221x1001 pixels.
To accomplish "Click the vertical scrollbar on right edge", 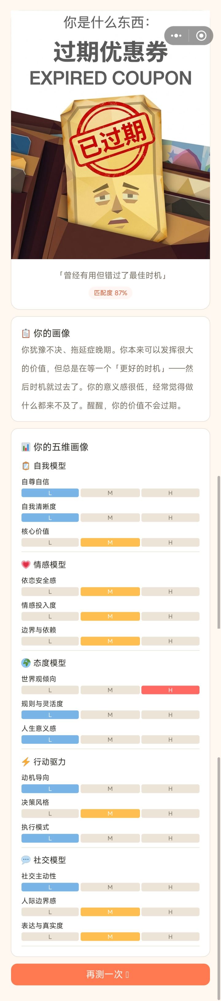I will 219,552.
